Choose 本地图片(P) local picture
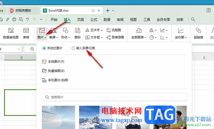The image size is (214, 129). [53, 62]
